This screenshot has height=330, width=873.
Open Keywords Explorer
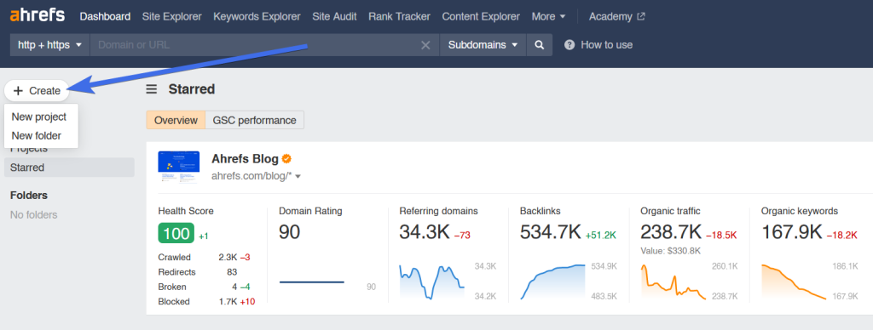pos(257,17)
